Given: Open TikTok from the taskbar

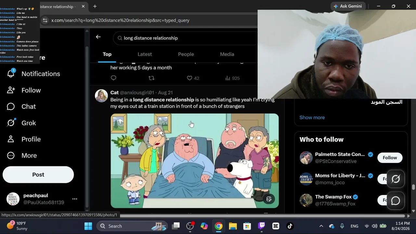Looking at the screenshot, I should tap(290, 226).
